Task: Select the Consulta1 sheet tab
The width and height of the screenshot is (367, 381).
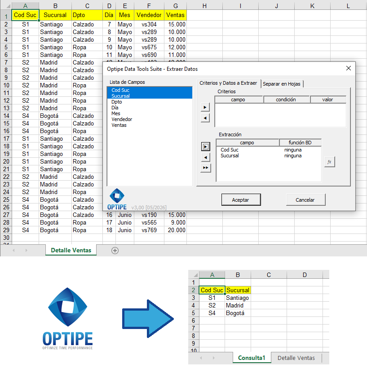Action: (252, 358)
